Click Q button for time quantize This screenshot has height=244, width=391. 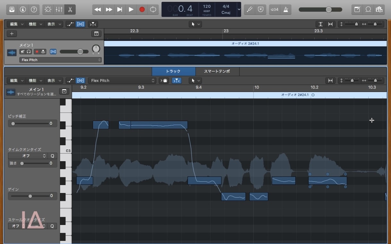tap(53, 156)
